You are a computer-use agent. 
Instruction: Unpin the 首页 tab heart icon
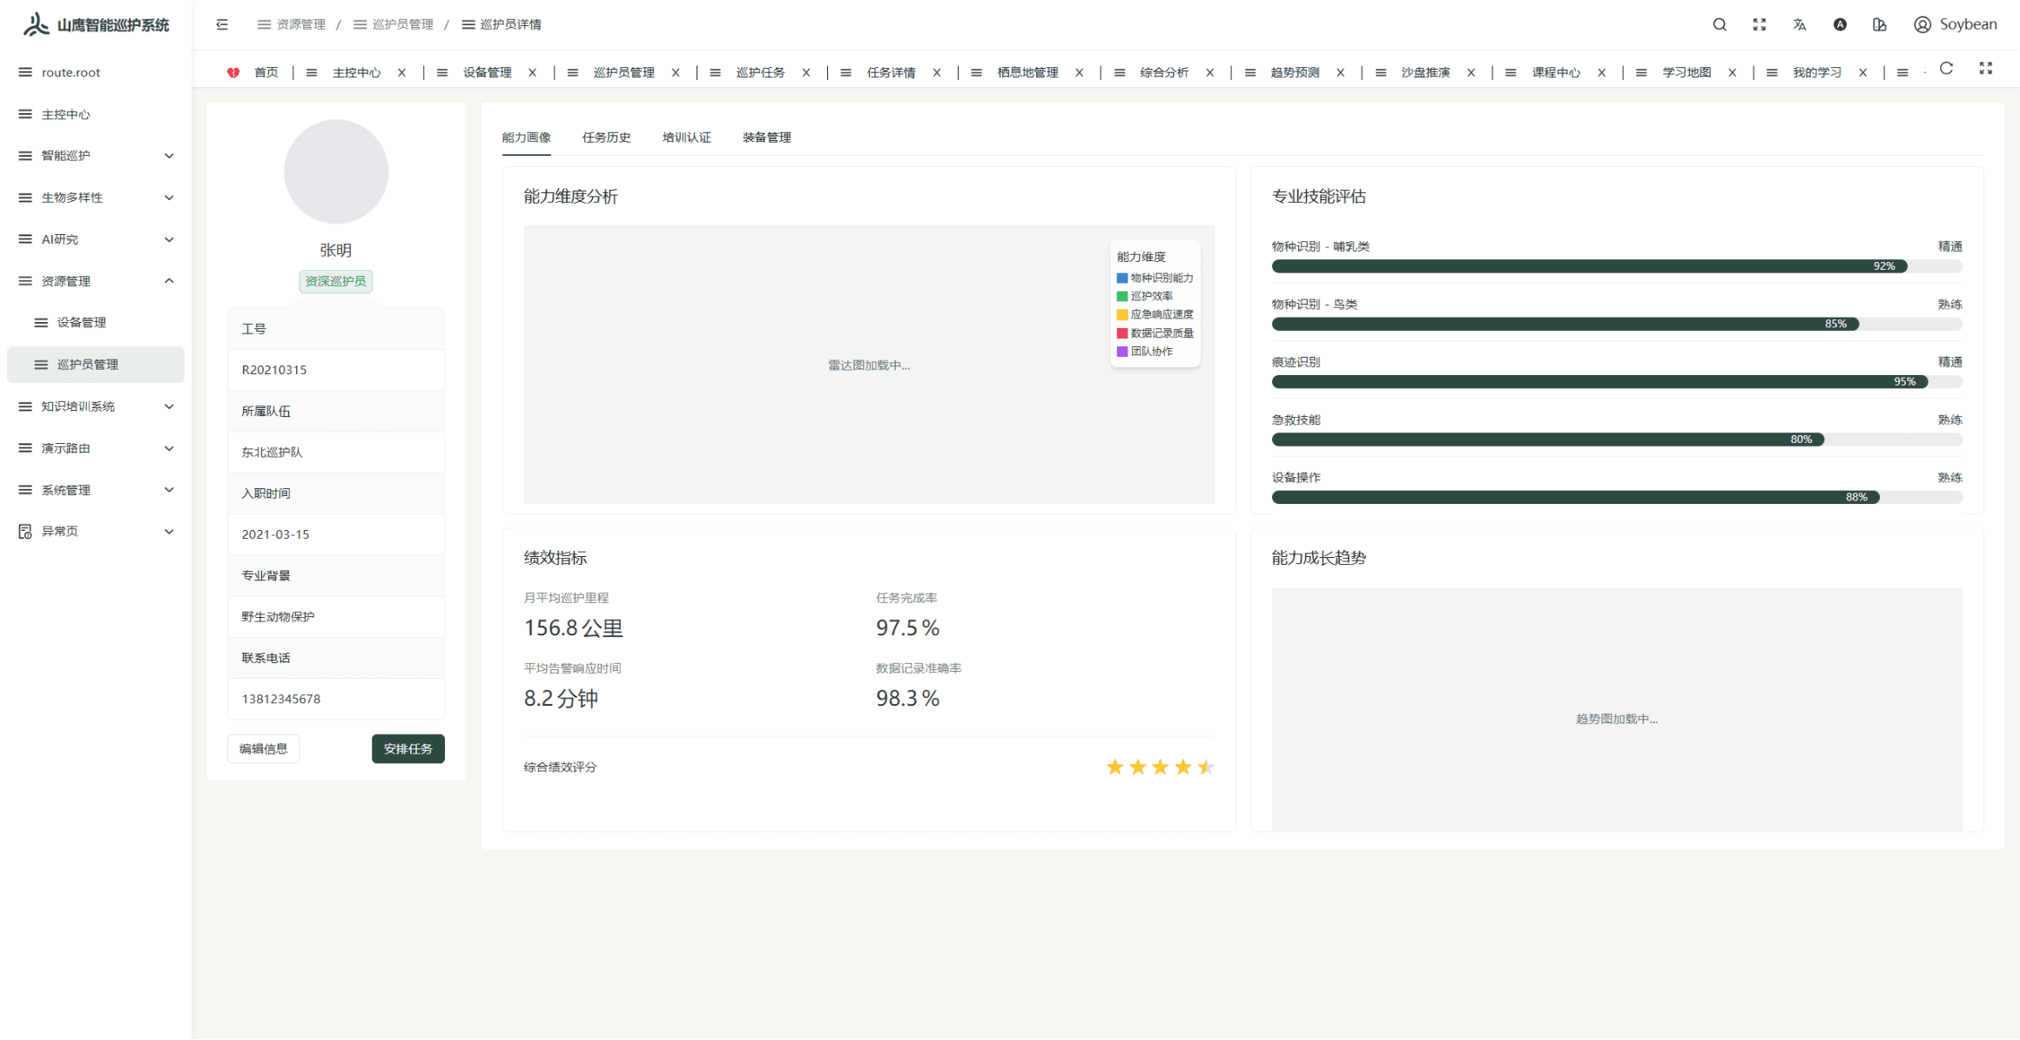pos(233,72)
